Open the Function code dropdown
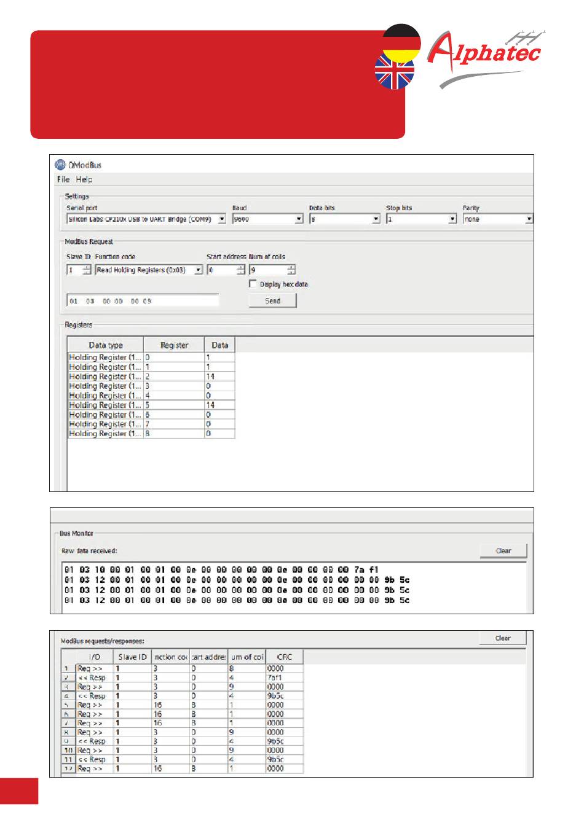Viewport: 584px width, 828px height. 149,270
